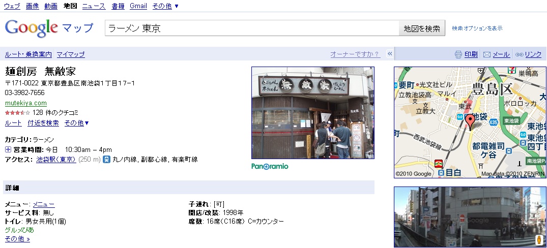547x248 pixels.
Task: Click the 麺創房 無敵家 restaurant title
Action: (x=41, y=72)
